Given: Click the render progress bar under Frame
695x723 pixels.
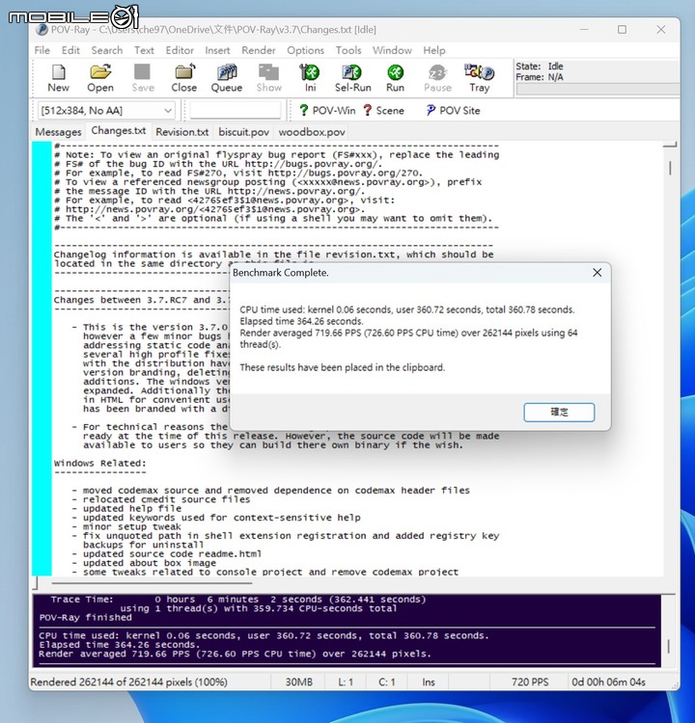Looking at the screenshot, I should click(598, 90).
